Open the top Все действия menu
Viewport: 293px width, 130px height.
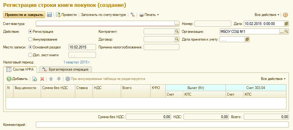click(267, 15)
